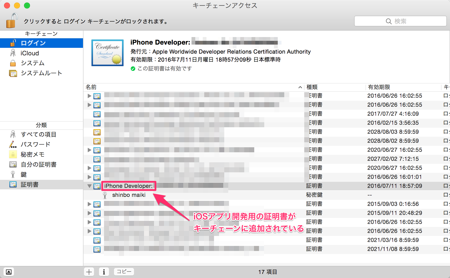450x278 pixels.
Task: Select certificate icon in row expiring 2021/03/16 8:59:59
Action: (x=97, y=240)
